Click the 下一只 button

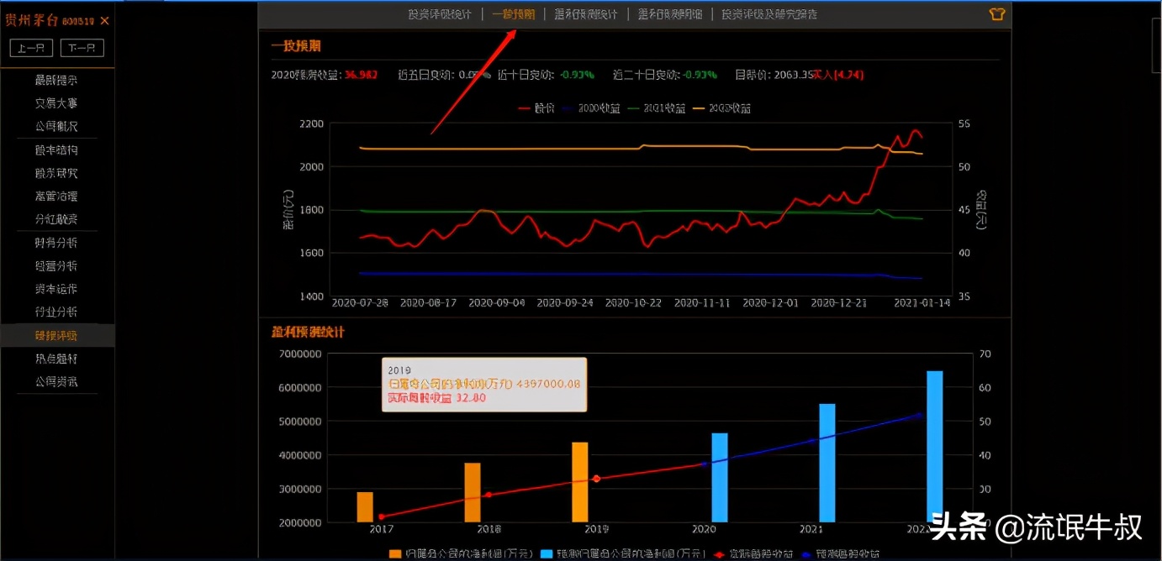81,48
